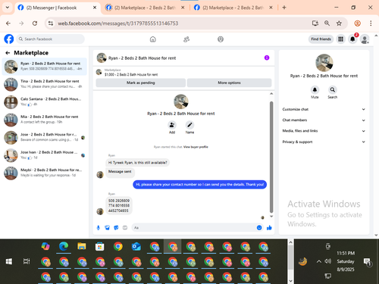Go back using Marketplace back arrow
This screenshot has width=379, height=284.
pos(8,53)
